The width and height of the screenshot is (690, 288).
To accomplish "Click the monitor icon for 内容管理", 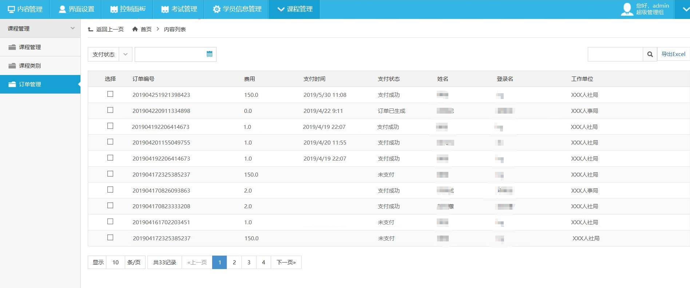I will (11, 9).
